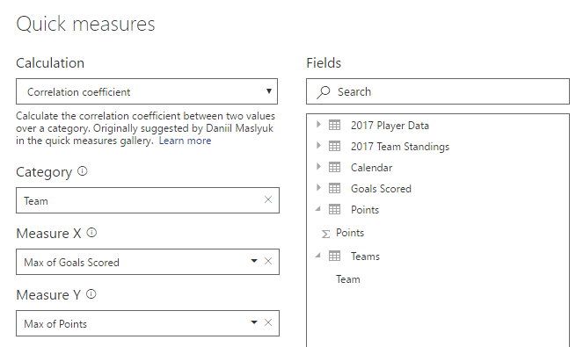
Task: Remove Max of Points from Measure Y
Action: click(268, 322)
